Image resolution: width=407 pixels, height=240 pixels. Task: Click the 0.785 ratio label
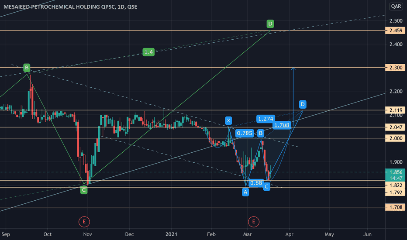pyautogui.click(x=245, y=133)
